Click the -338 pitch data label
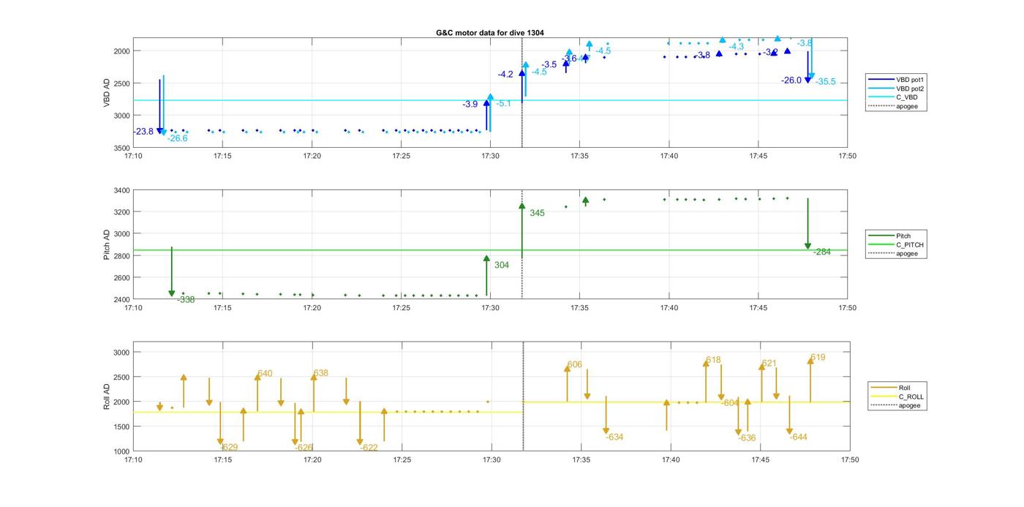The image size is (1024, 507). pyautogui.click(x=186, y=300)
